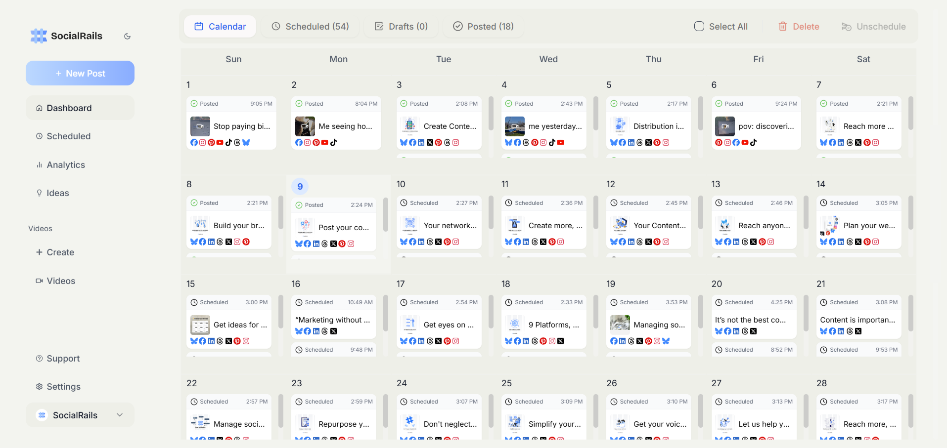Switch to the Scheduled (54) tab

(x=310, y=26)
